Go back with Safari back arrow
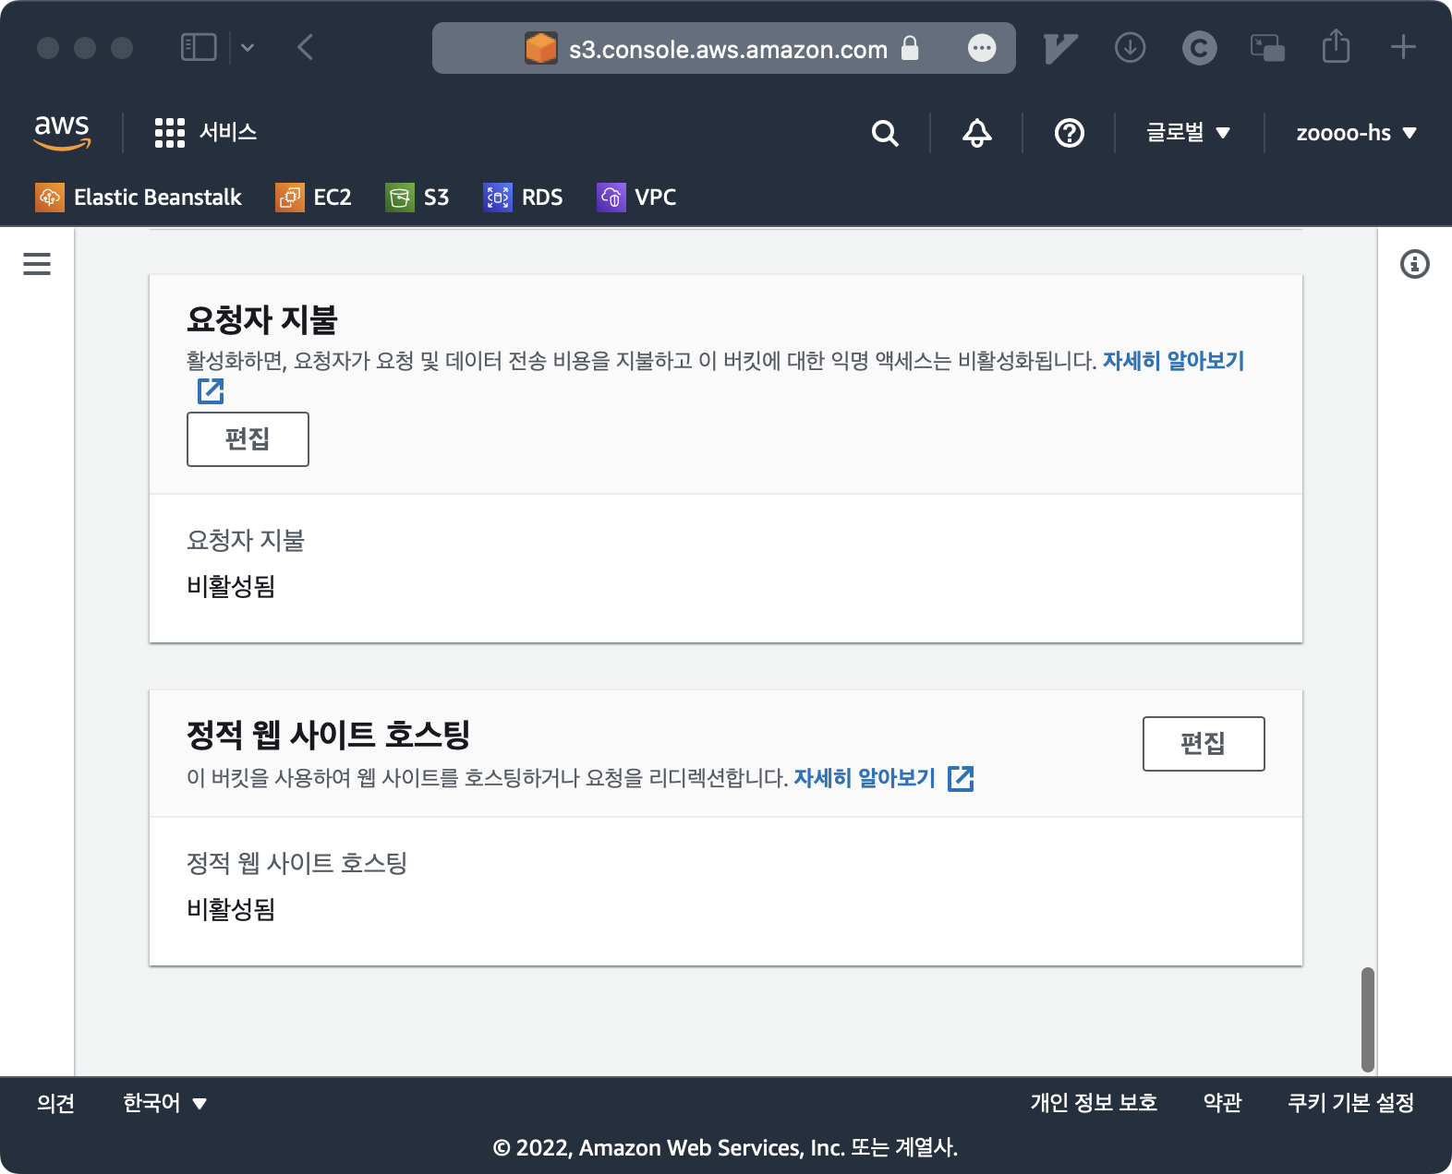 click(306, 47)
